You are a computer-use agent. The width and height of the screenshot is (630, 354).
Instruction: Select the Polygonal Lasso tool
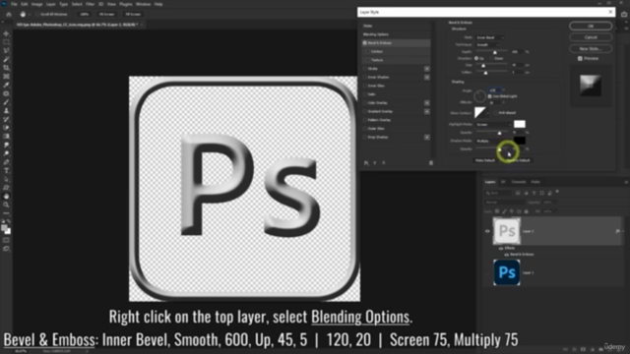coord(6,50)
